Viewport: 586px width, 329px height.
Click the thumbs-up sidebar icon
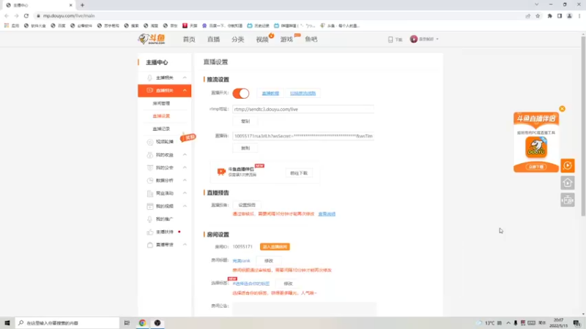pyautogui.click(x=150, y=232)
